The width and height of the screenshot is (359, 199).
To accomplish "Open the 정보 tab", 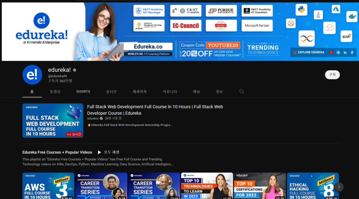I will 219,92.
